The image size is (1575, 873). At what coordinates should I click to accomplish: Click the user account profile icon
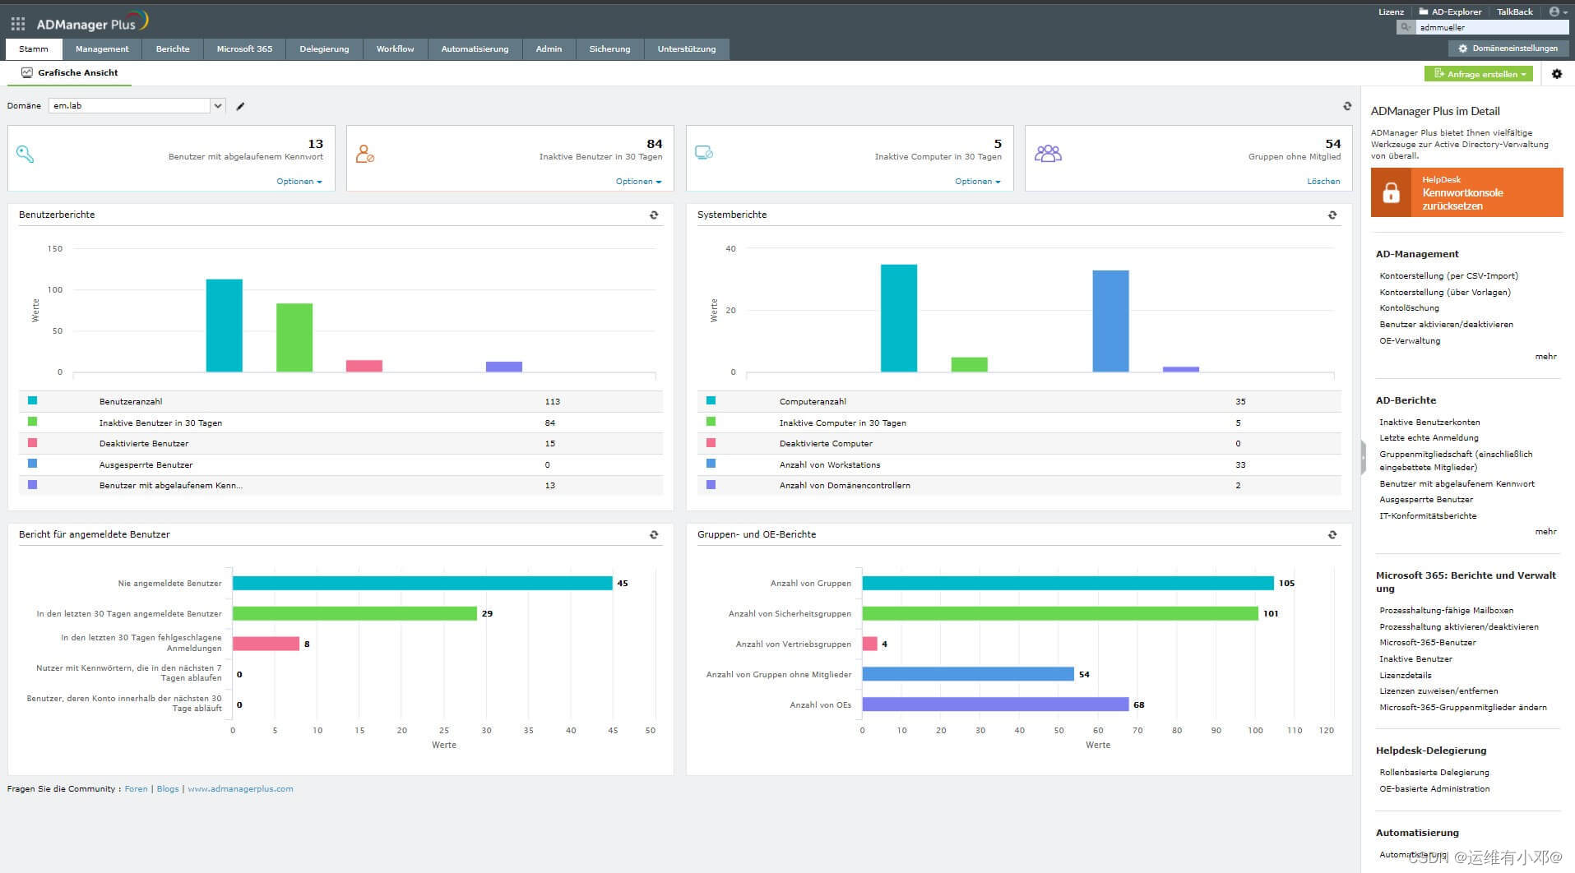tap(1554, 12)
